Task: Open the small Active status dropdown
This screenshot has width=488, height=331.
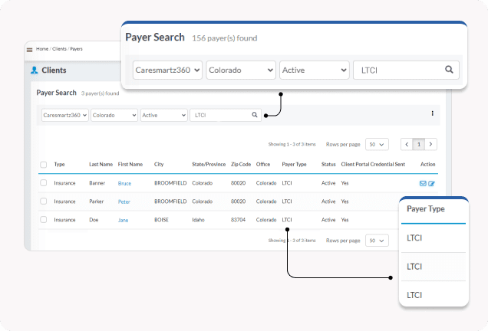Action: click(164, 115)
